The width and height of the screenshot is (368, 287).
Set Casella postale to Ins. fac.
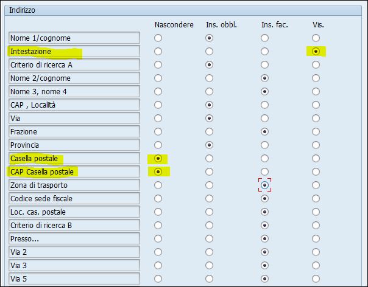tap(265, 158)
